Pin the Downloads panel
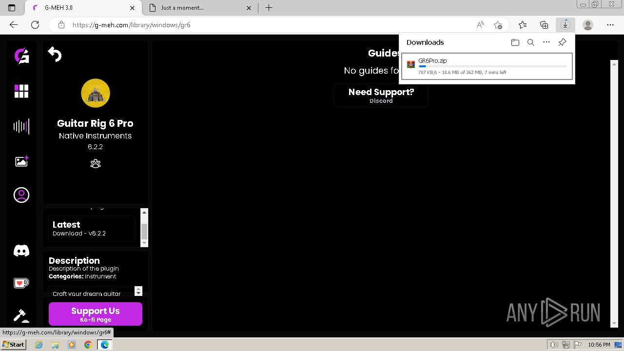Image resolution: width=624 pixels, height=351 pixels. [562, 42]
